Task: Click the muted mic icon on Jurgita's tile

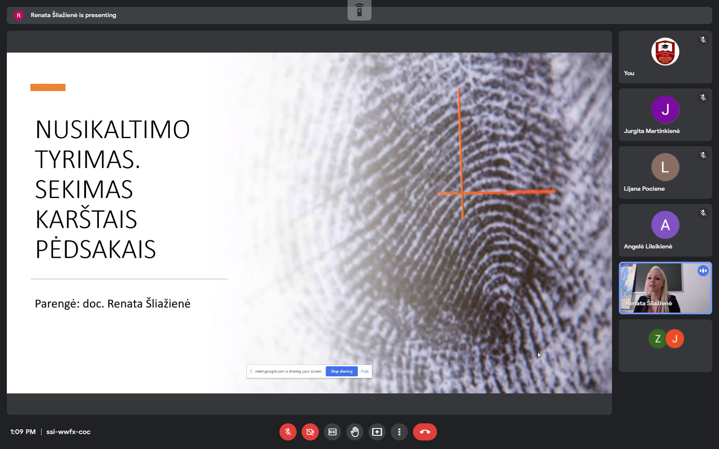Action: (703, 97)
